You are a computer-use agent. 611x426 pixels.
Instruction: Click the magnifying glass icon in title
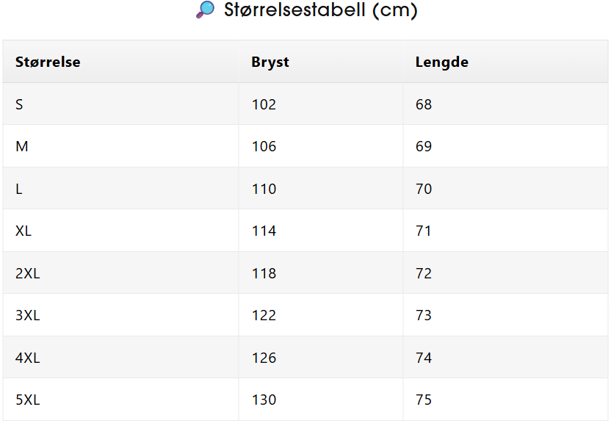pyautogui.click(x=205, y=10)
